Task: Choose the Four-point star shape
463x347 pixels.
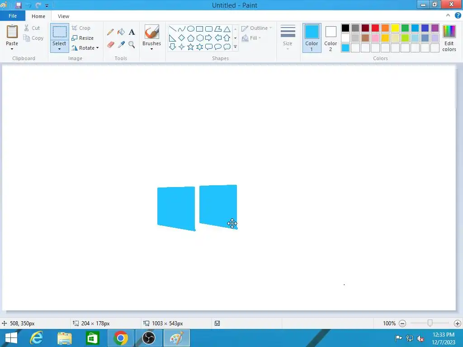Action: (x=182, y=47)
